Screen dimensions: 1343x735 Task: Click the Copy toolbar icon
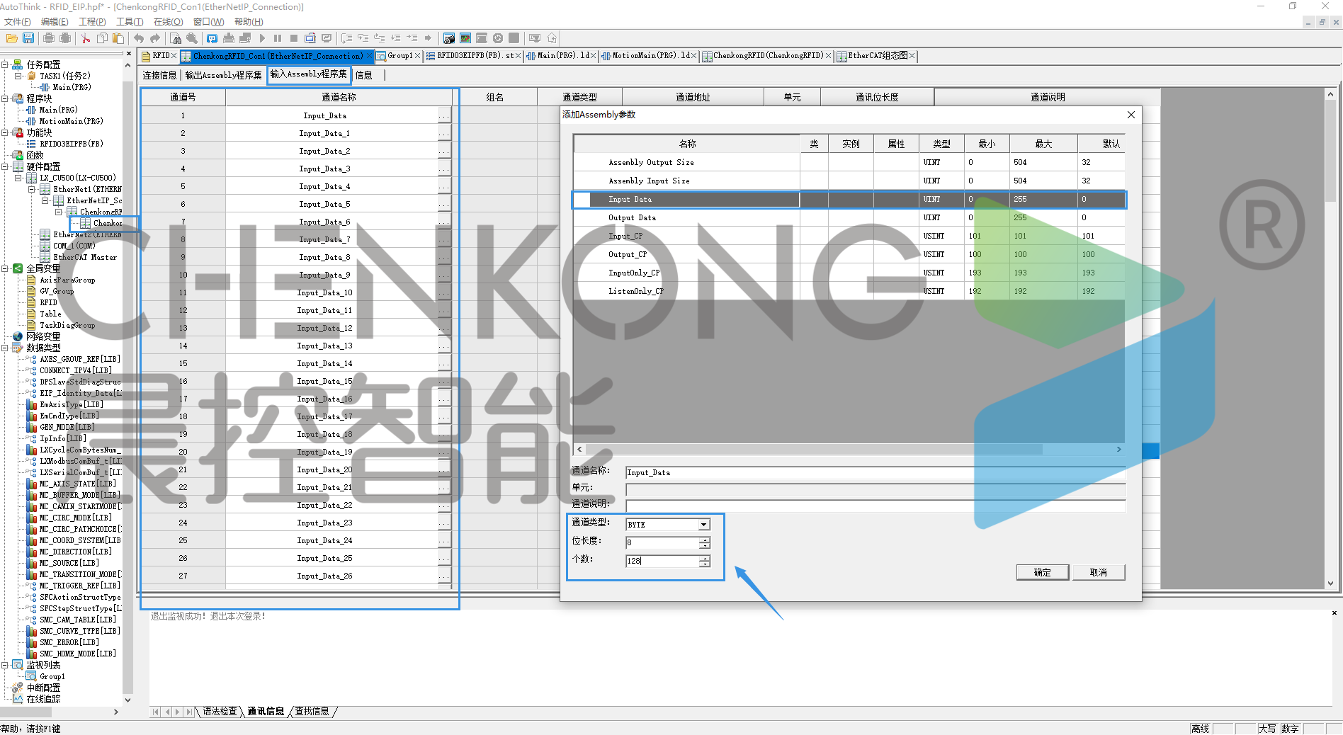click(x=102, y=38)
